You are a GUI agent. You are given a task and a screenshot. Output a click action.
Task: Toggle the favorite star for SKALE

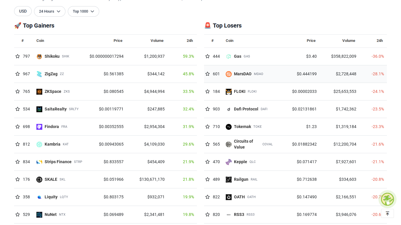pos(18,179)
